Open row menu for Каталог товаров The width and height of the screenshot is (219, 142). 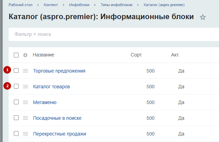(x=25, y=87)
